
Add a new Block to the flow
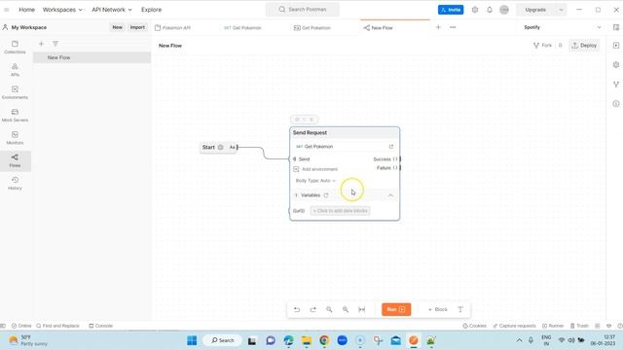[x=437, y=309]
